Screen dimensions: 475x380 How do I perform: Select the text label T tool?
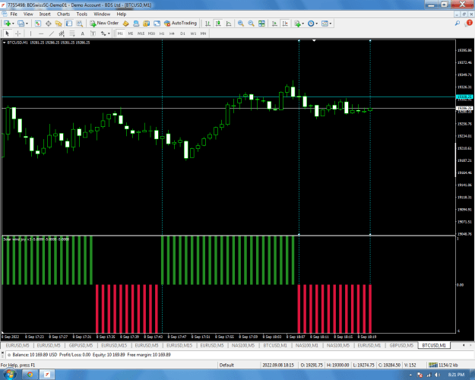tap(93, 33)
